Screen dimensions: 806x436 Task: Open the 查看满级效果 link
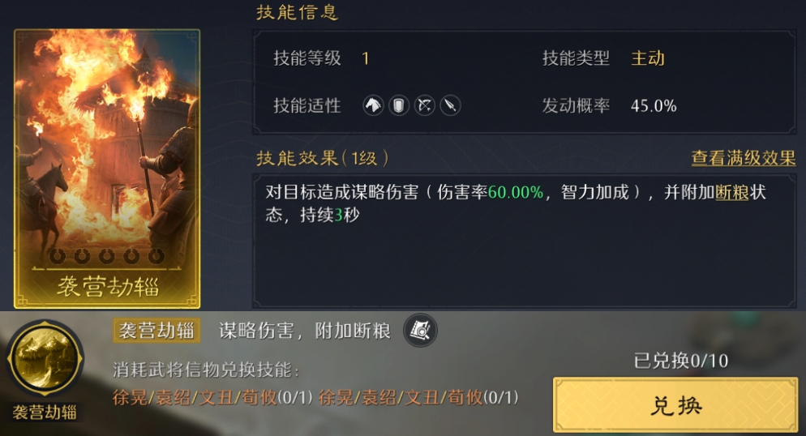click(x=744, y=158)
